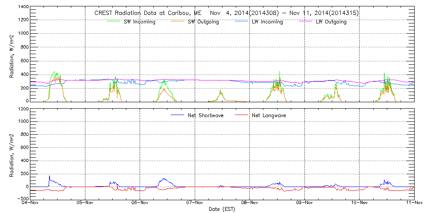Select the 1400 y-axis value in upper chart
Viewport: 427px width, 213px height.
(x=23, y=7)
